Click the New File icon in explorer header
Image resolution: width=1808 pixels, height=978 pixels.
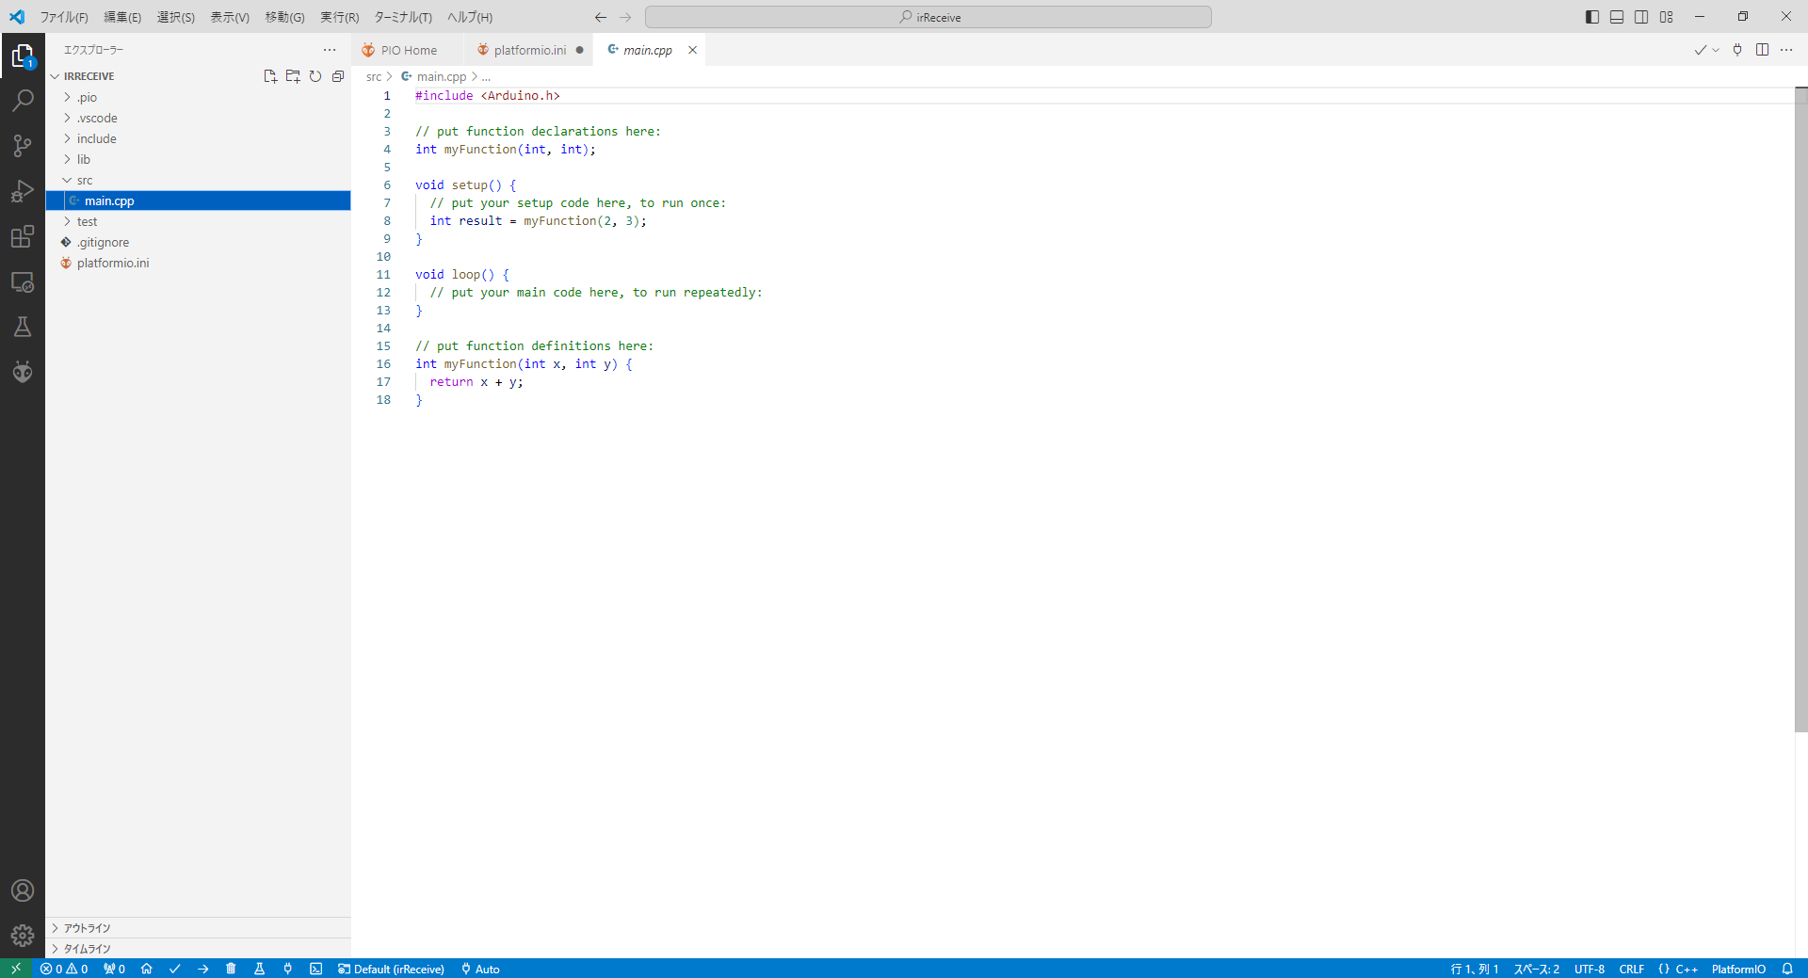coord(270,76)
